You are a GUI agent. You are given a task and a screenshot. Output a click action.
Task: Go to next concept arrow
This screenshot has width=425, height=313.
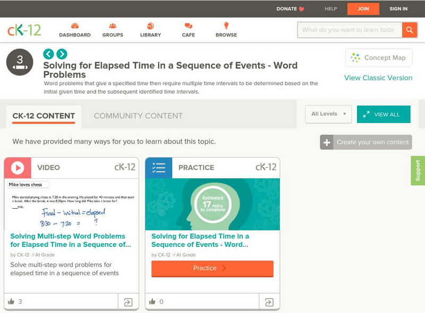click(62, 54)
